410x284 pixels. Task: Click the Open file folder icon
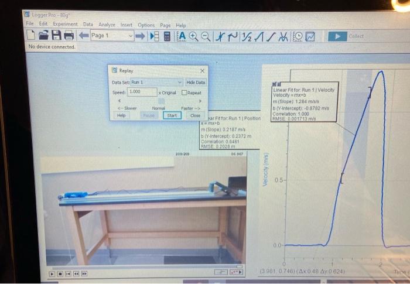44,35
